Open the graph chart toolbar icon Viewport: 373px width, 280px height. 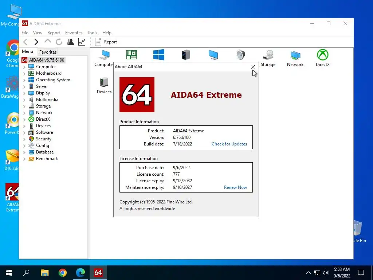coord(82,42)
